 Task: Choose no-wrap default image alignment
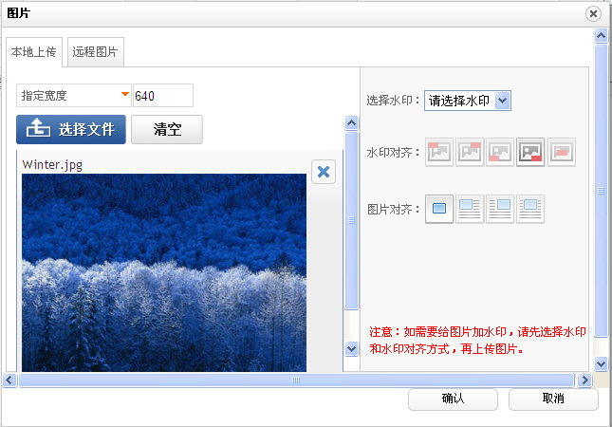pyautogui.click(x=439, y=209)
